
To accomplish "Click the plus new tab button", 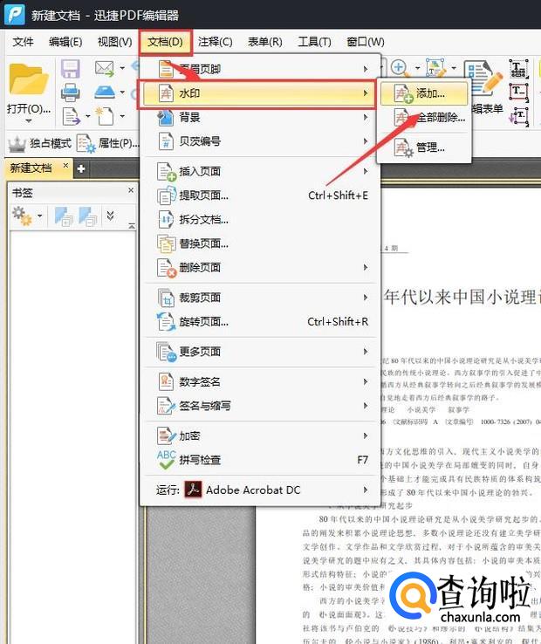I will 81,168.
